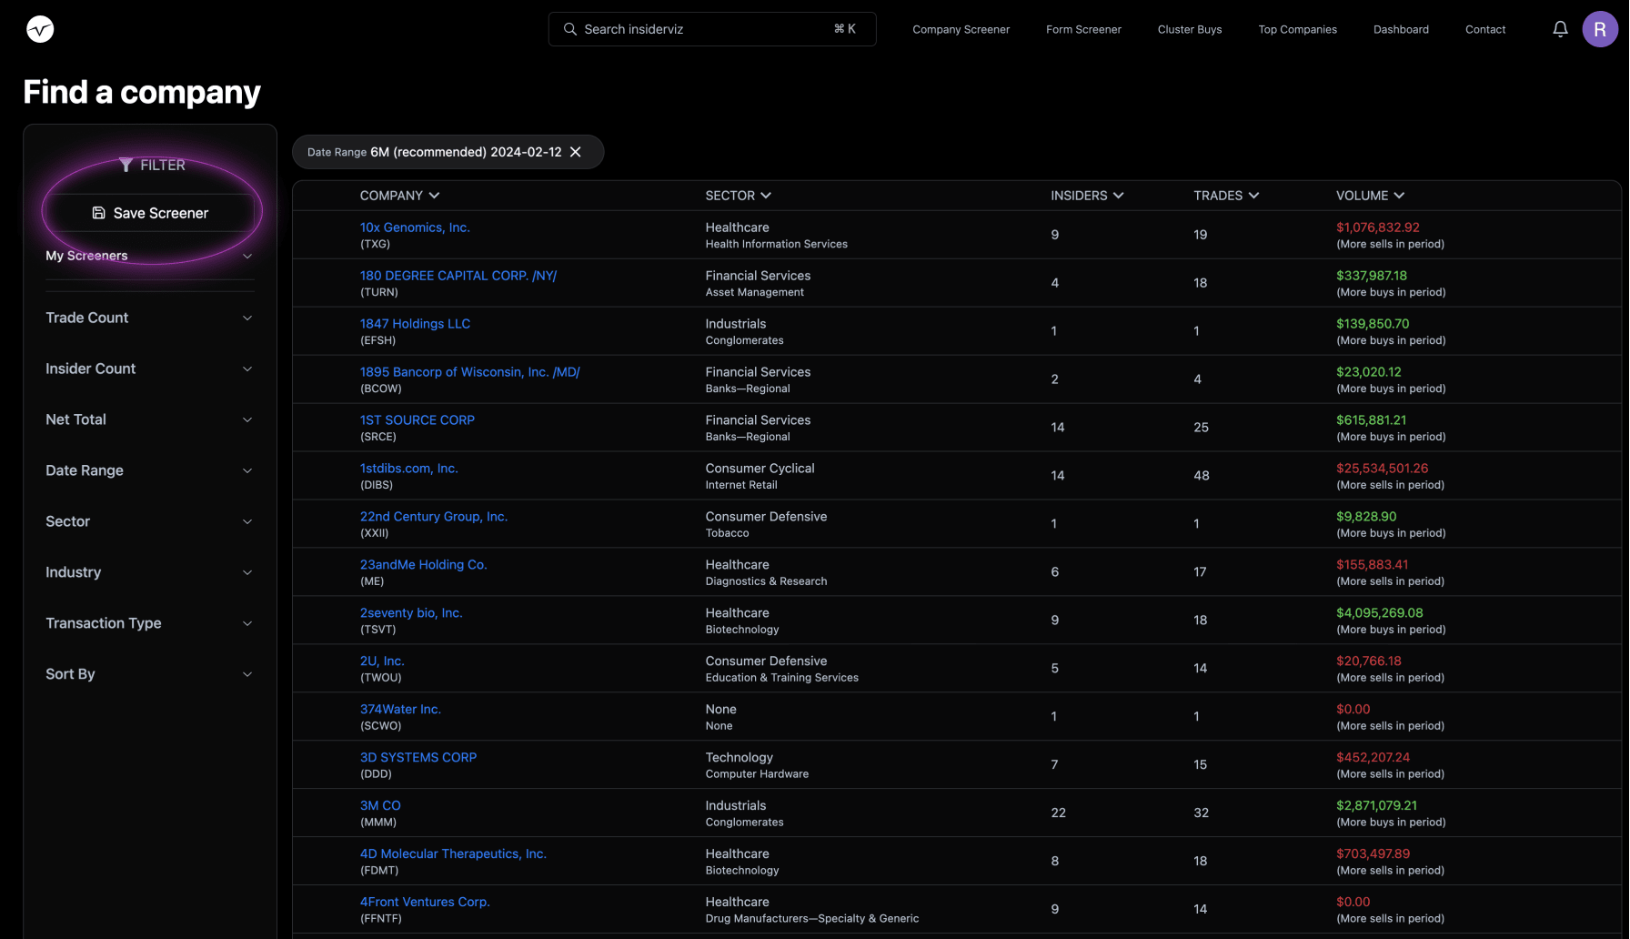Expand the Sector filter

pyautogui.click(x=150, y=521)
